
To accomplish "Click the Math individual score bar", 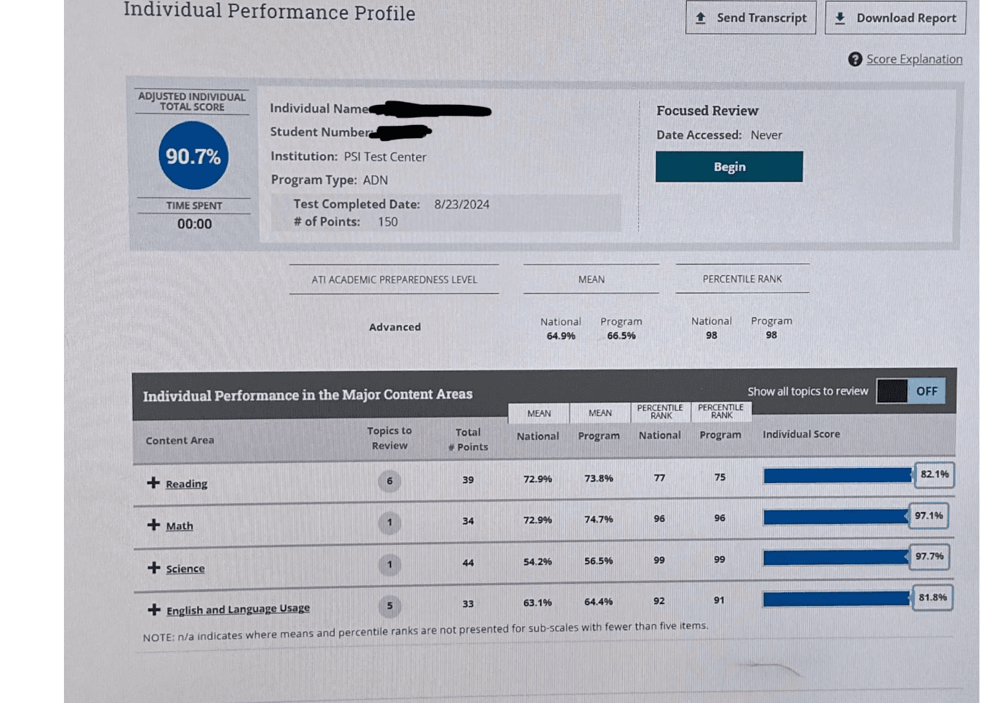I will coord(836,517).
